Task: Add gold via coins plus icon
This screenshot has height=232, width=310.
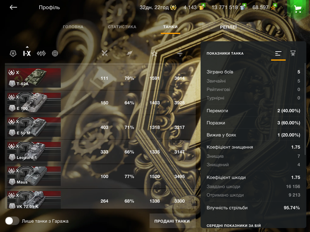Action: pos(202,7)
